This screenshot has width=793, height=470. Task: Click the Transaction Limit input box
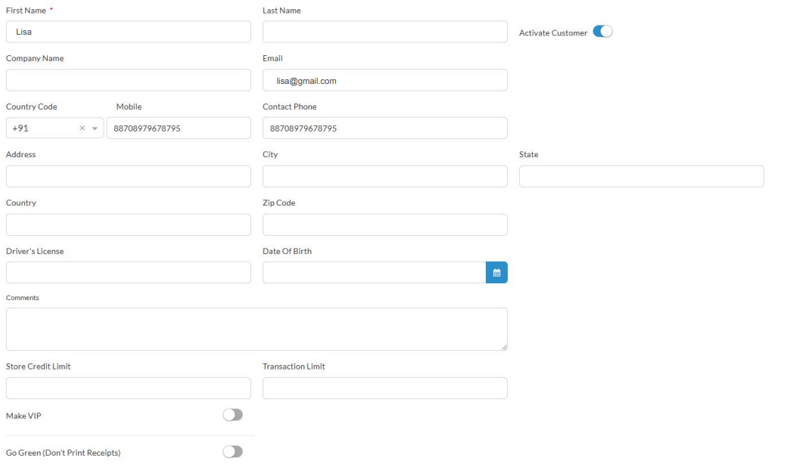[384, 388]
